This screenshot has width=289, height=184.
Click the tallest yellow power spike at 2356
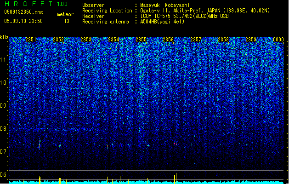tap(176, 178)
